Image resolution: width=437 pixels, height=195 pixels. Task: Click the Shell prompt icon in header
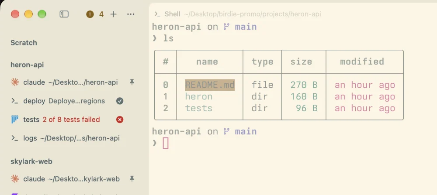[157, 14]
